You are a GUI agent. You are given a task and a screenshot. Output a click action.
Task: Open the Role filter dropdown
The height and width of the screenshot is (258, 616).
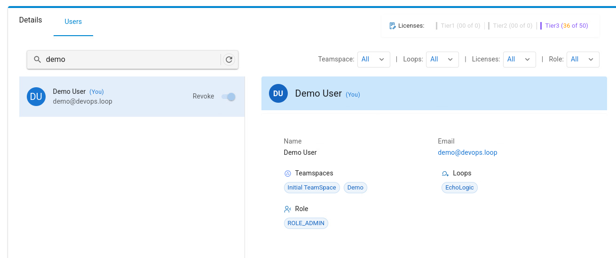[583, 60]
